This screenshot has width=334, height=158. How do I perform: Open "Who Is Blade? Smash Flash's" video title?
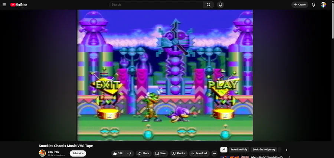pos(267,157)
